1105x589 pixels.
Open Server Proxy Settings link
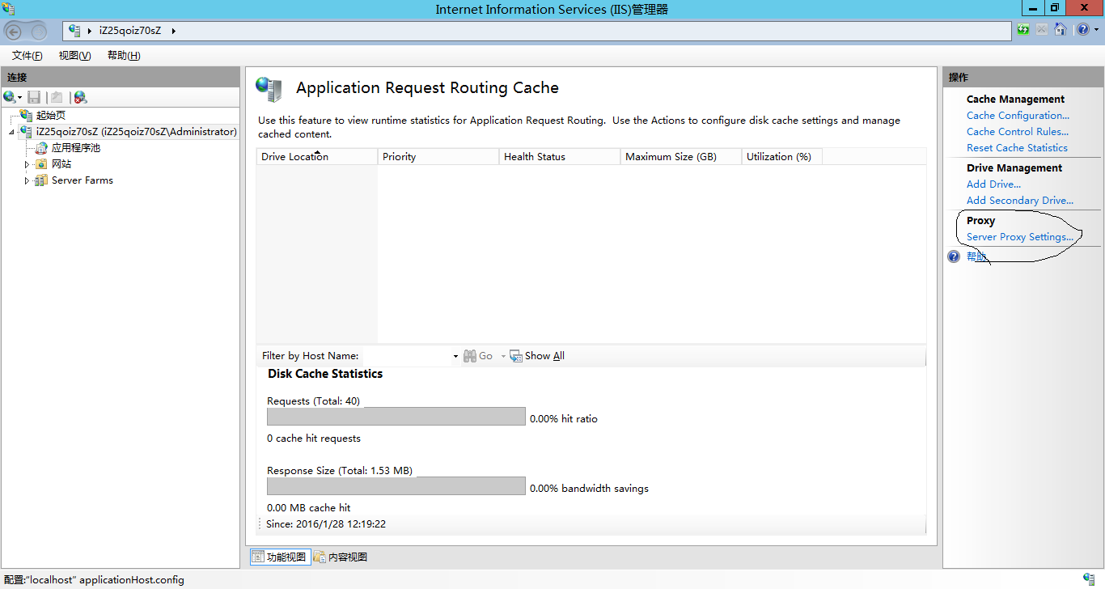click(x=1019, y=237)
